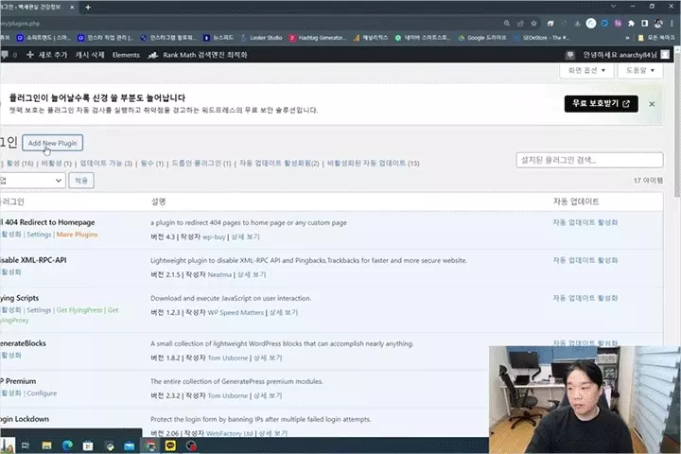The image size is (681, 454).
Task: Open the Hashtag Generator bookmark
Action: 317,38
